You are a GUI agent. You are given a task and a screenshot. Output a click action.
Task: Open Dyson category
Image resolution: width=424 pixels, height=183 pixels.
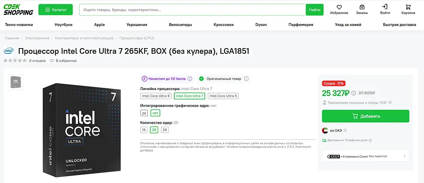click(x=261, y=24)
